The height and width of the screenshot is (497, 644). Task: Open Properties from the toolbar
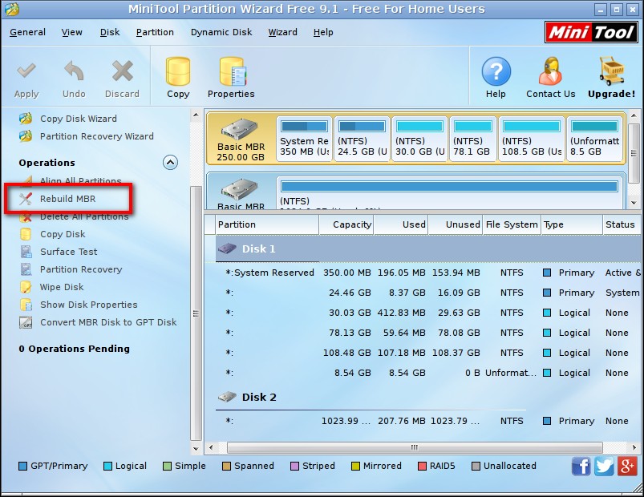coord(231,72)
